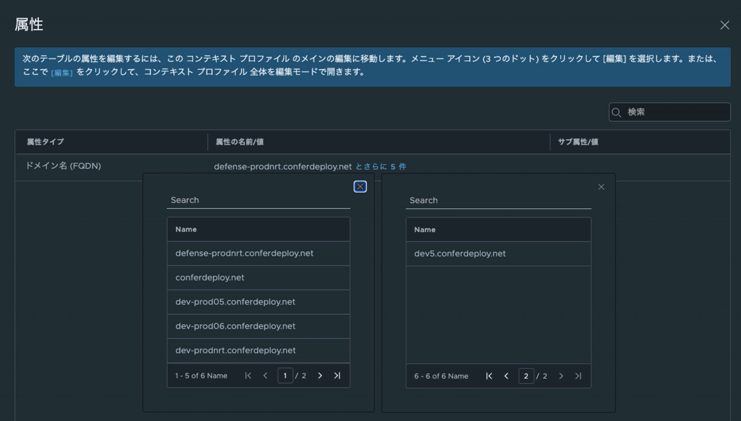Image resolution: width=741 pixels, height=421 pixels.
Task: Click previous page arrow in right popup
Action: click(506, 376)
